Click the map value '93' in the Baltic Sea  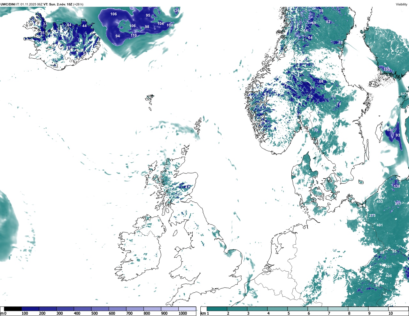pyautogui.click(x=398, y=135)
